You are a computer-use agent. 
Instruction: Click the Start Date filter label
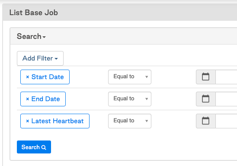(x=48, y=77)
